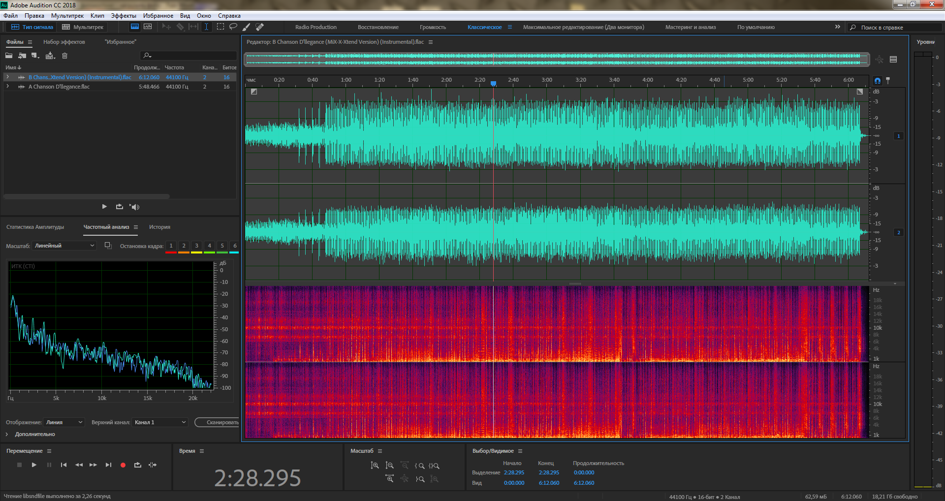Image resolution: width=945 pixels, height=501 pixels.
Task: Click frame hold button 5 (green)
Action: click(x=222, y=246)
